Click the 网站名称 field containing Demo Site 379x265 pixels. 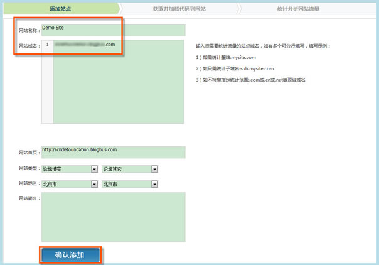point(113,30)
